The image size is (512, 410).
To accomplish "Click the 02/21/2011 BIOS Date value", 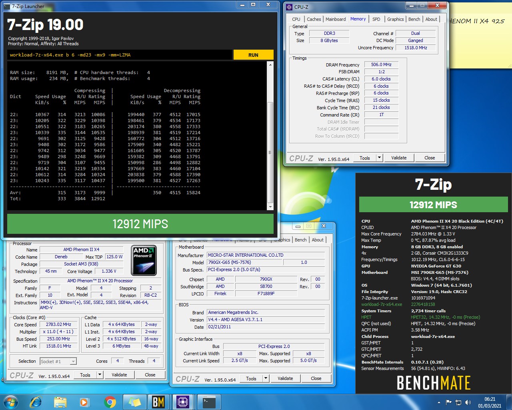I will pos(266,327).
